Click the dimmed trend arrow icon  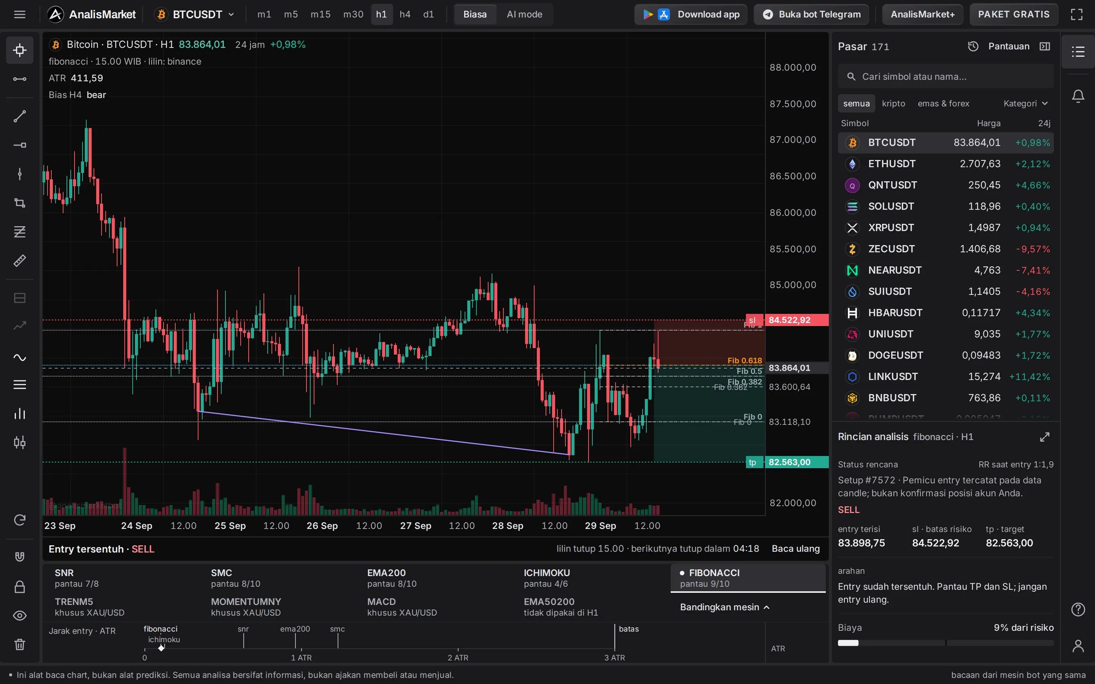click(x=19, y=326)
